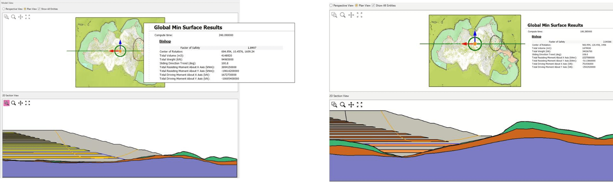Click magnifier icon in right 2D Section View

pyautogui.click(x=343, y=105)
